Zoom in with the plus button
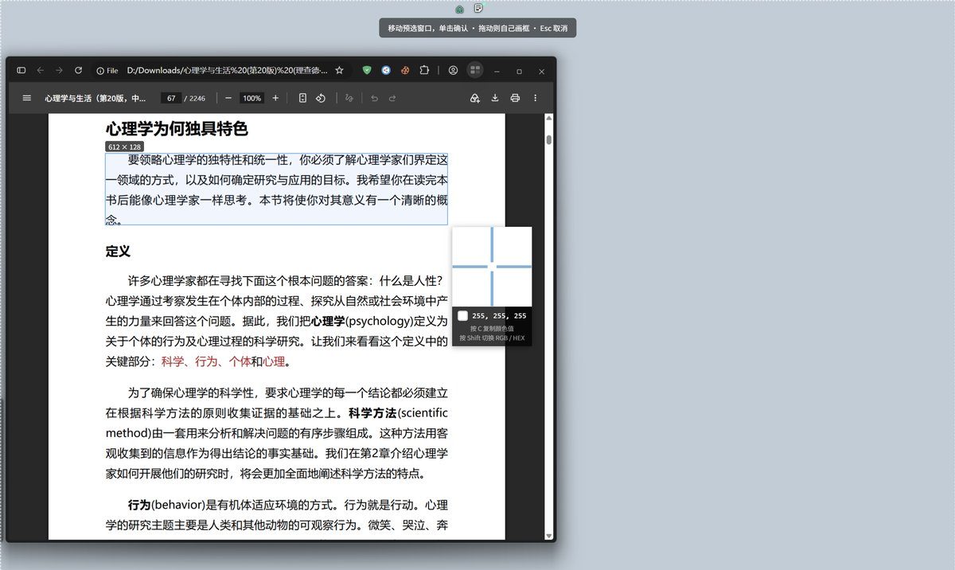 (275, 98)
